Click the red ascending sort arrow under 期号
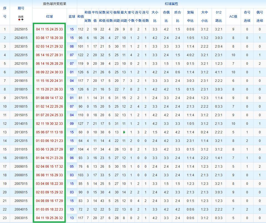266x223 pixels. click(x=19, y=20)
